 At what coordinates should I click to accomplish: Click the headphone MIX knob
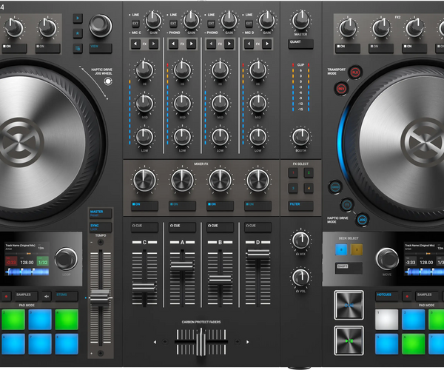[300, 240]
